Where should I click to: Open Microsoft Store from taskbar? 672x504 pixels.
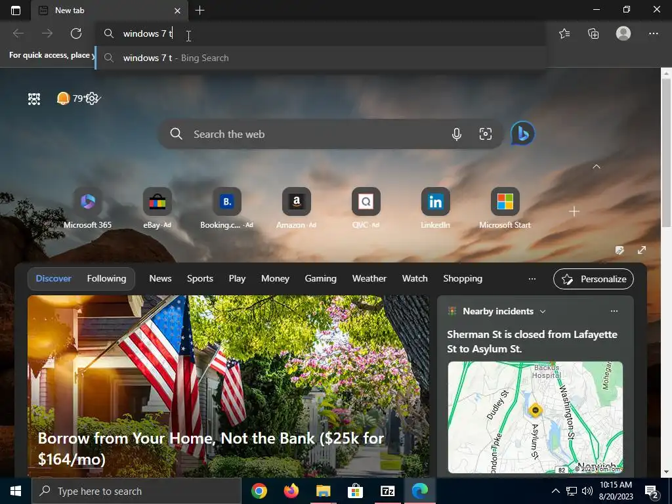[x=355, y=491]
